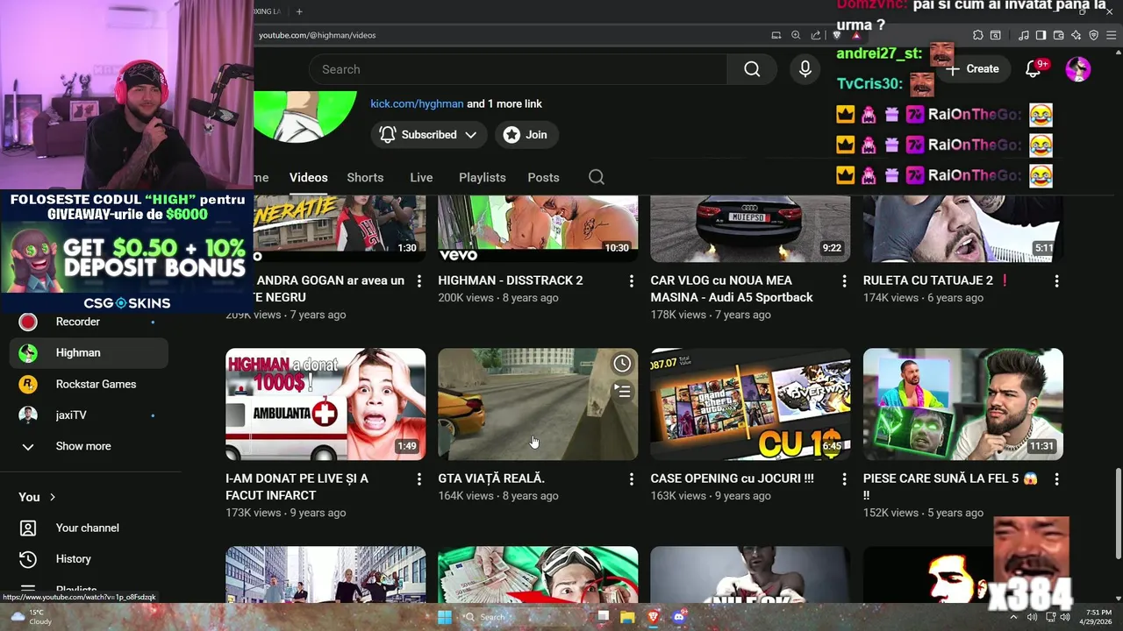1123x631 pixels.
Task: Open the YouTube account avatar menu
Action: point(1078,69)
